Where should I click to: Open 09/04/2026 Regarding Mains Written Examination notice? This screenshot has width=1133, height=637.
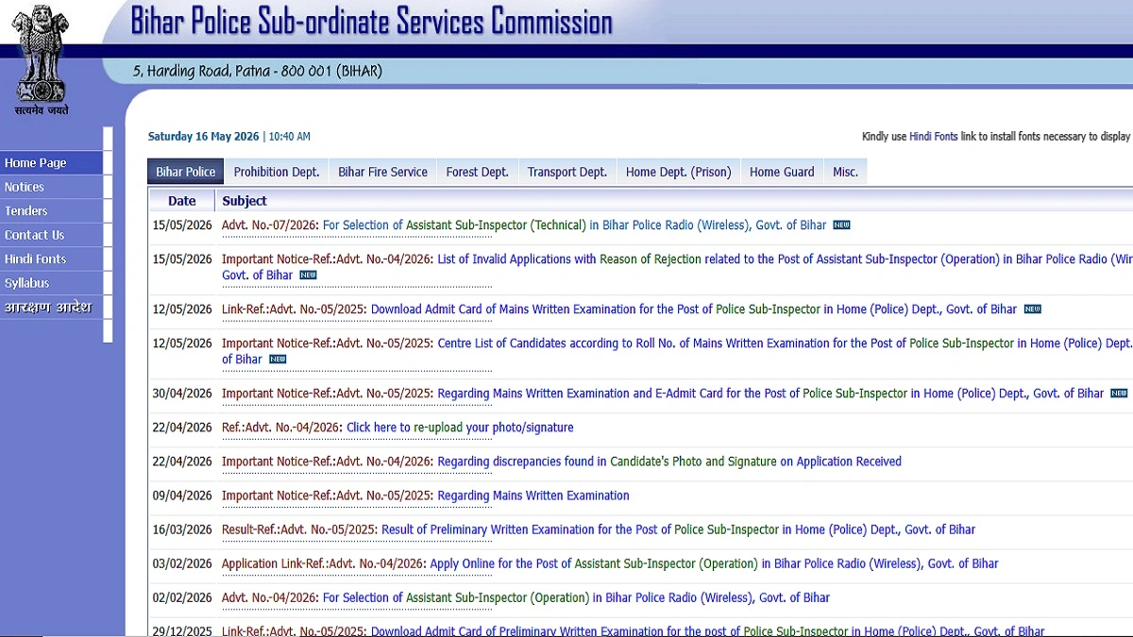coord(533,495)
